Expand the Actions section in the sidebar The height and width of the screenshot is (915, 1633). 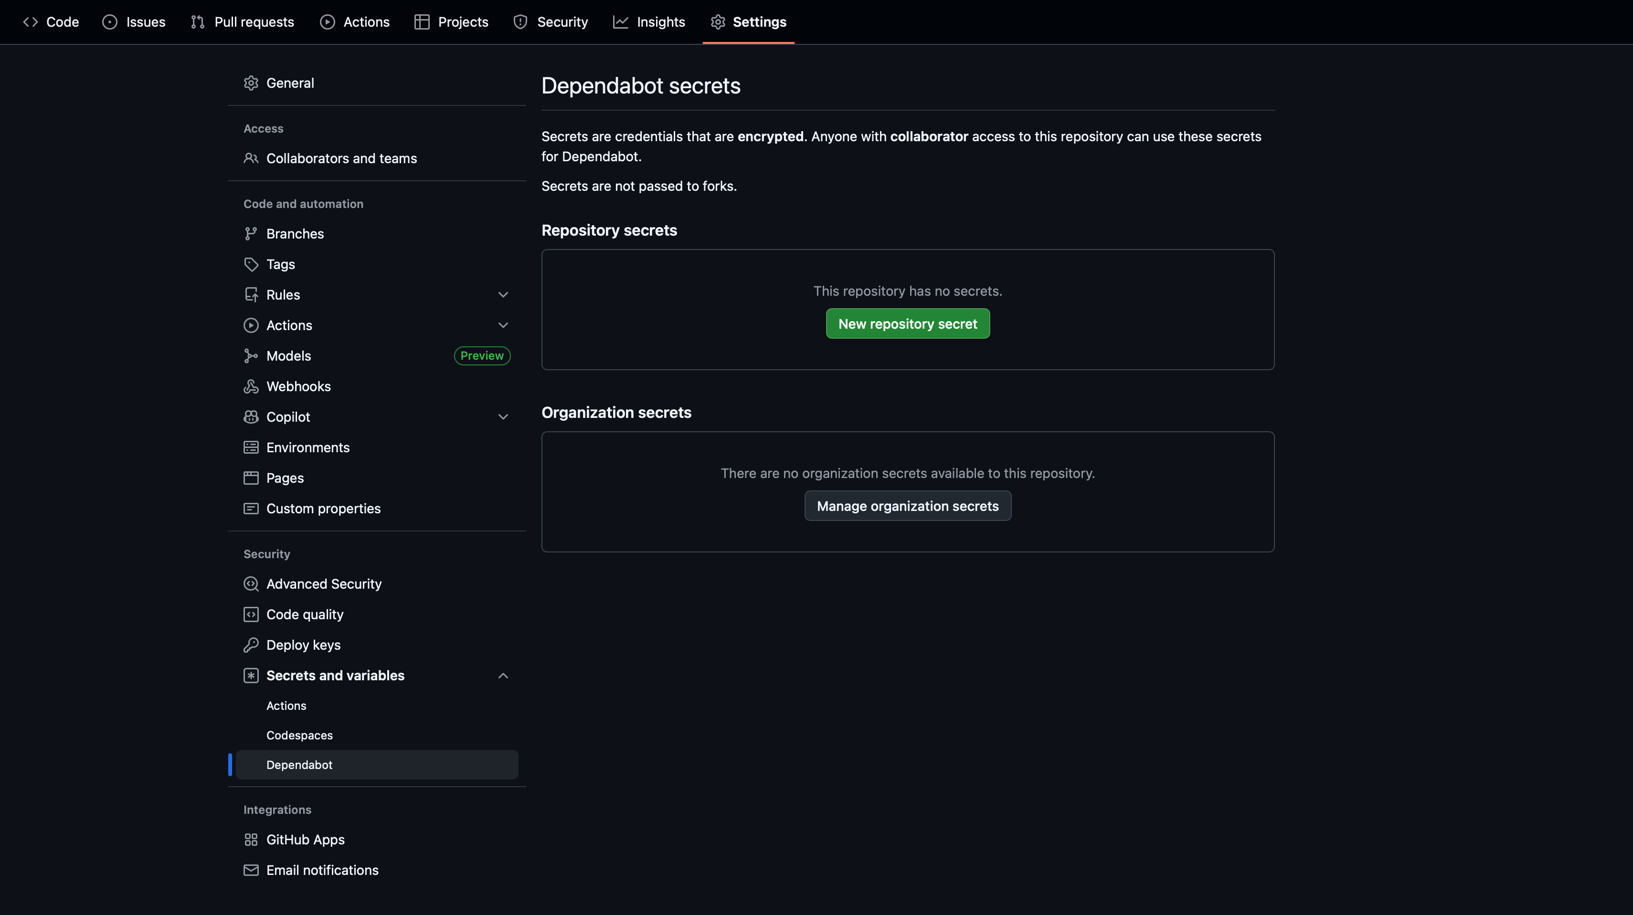point(503,325)
